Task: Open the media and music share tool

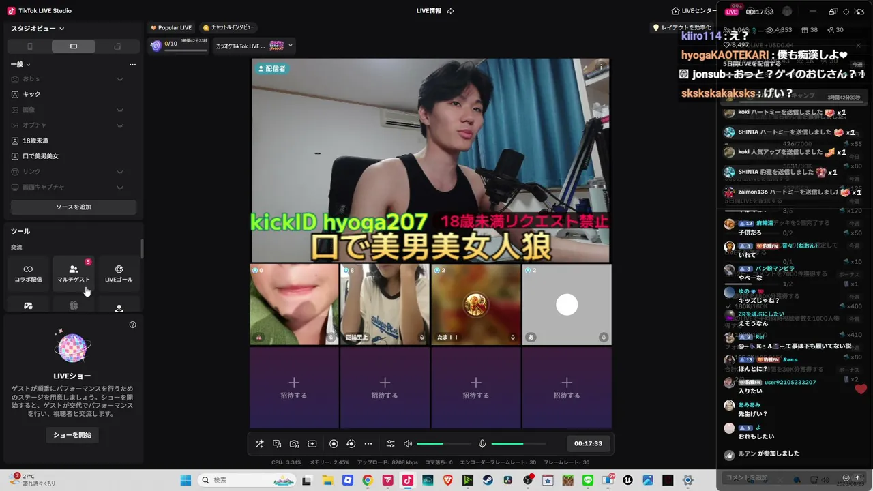Action: point(277,444)
